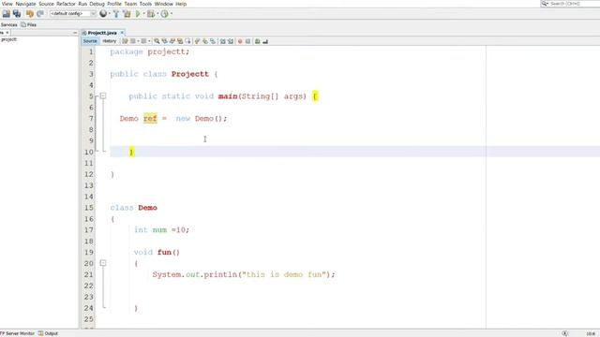Undo the last edit with the toolbar icon
Viewport: 600px width, 337px height.
coord(30,14)
